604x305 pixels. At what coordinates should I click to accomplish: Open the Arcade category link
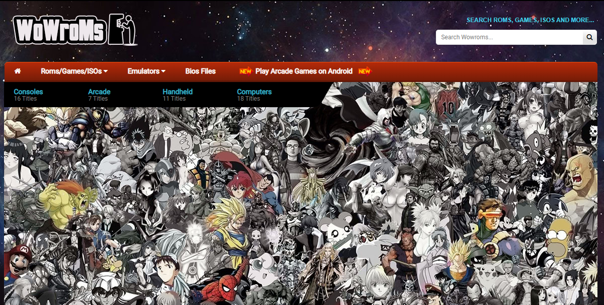(x=99, y=92)
